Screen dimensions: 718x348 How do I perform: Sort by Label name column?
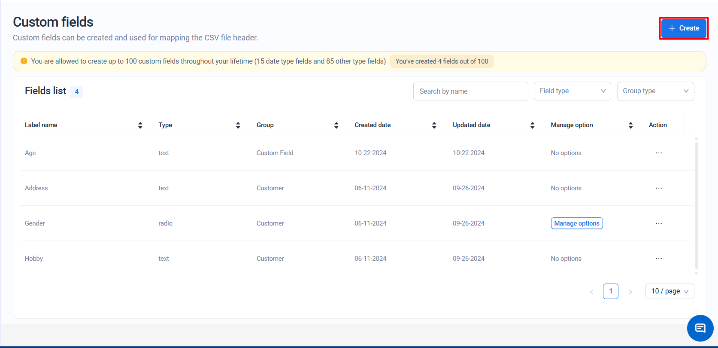(140, 125)
